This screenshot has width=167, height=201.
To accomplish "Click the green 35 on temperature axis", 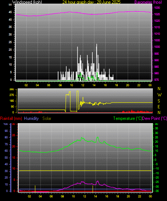I will click(156, 129).
